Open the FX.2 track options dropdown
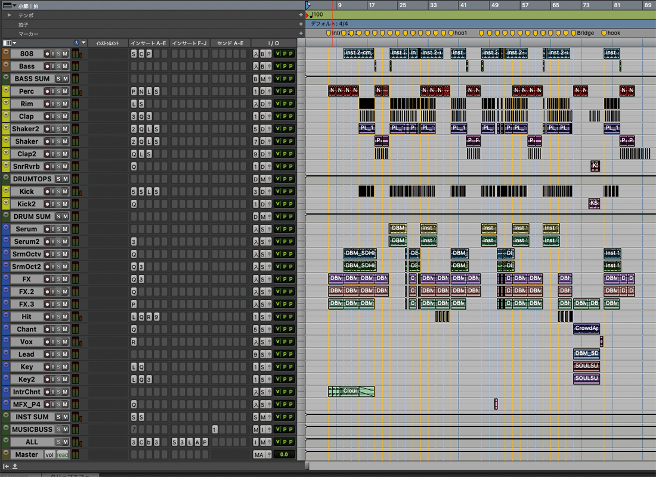656x477 pixels. 6,290
